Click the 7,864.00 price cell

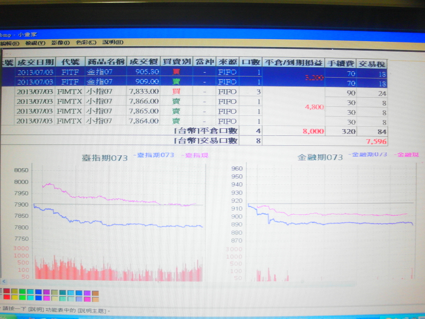point(144,121)
